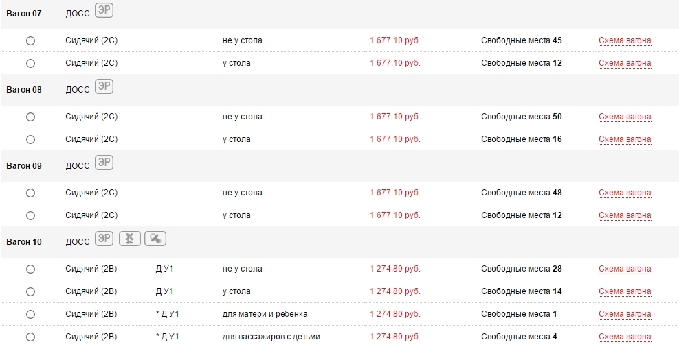Show 'Схема вагона' for 'для пассажиров с детьми'
This screenshot has width=679, height=360.
click(x=625, y=337)
